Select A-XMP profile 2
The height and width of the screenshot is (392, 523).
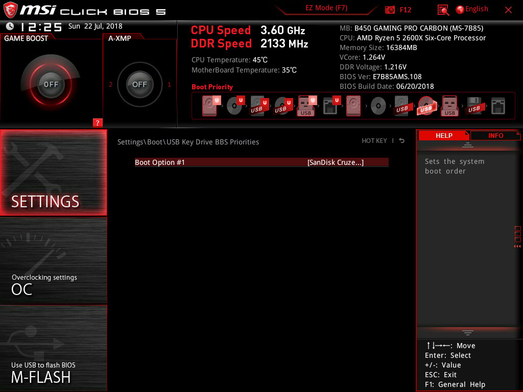click(x=111, y=85)
